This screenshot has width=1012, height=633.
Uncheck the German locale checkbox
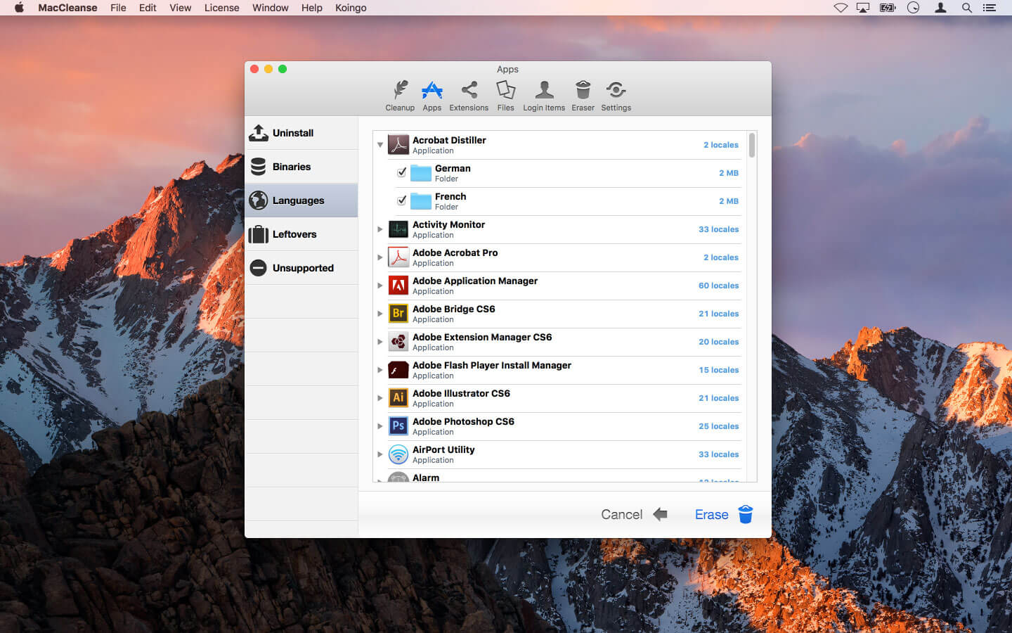402,172
